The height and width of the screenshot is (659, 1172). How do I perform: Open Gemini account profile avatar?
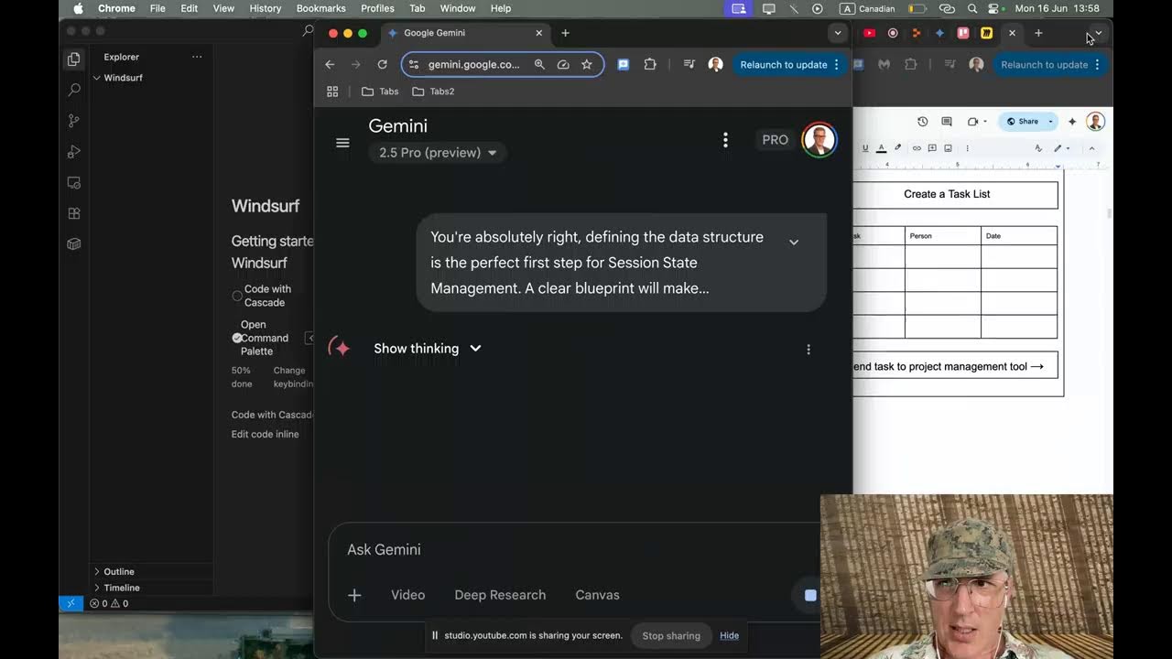point(819,140)
